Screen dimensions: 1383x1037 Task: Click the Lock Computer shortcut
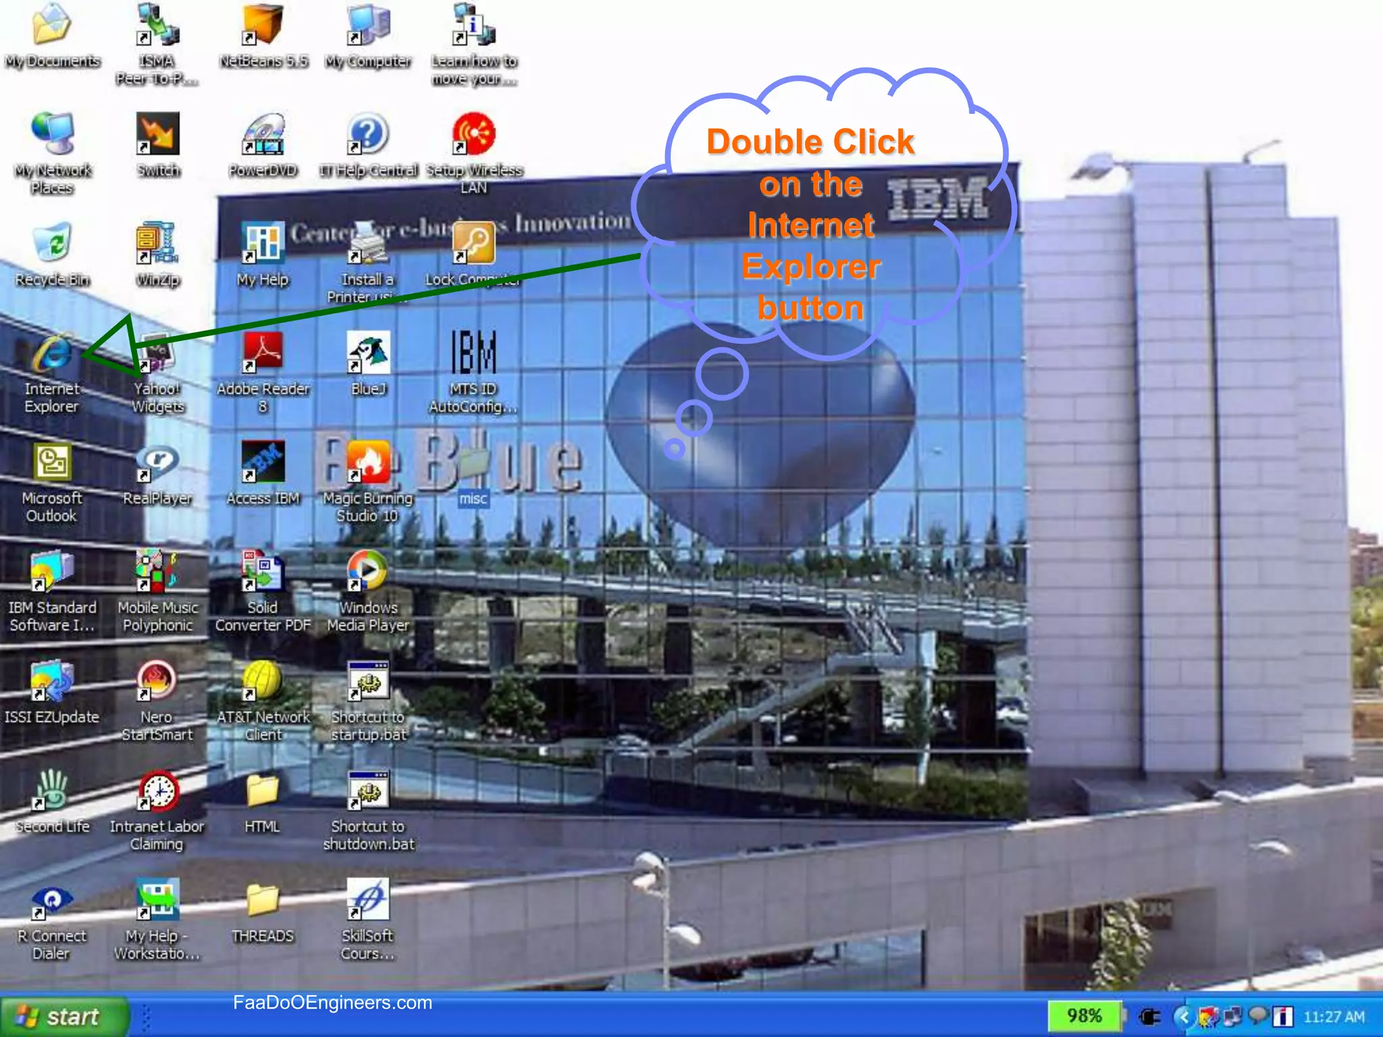pos(473,243)
